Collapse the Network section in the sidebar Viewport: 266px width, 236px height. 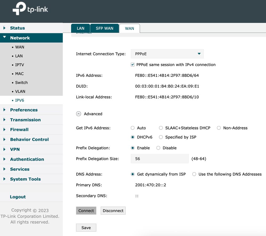pos(4,38)
